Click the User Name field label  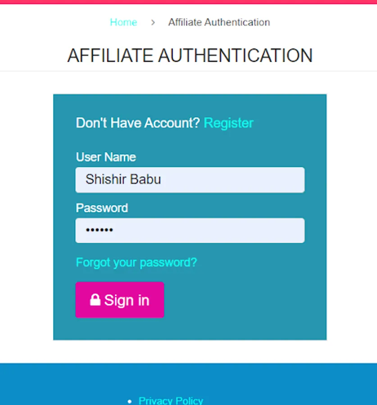point(106,157)
